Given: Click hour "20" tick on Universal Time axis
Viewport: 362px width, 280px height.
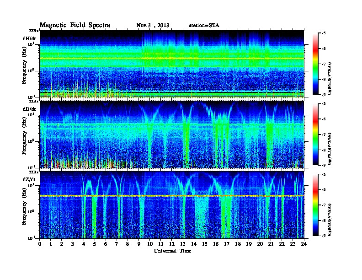Looking at the screenshot, I should 260,244.
